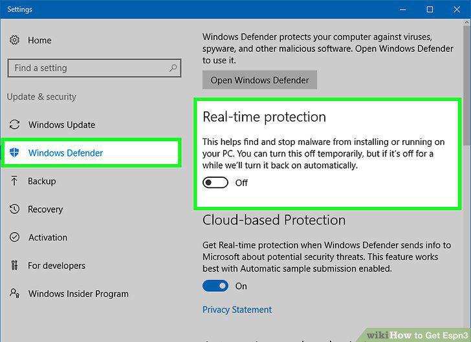The image size is (471, 342).
Task: Click the Home gear icon
Action: (14, 40)
